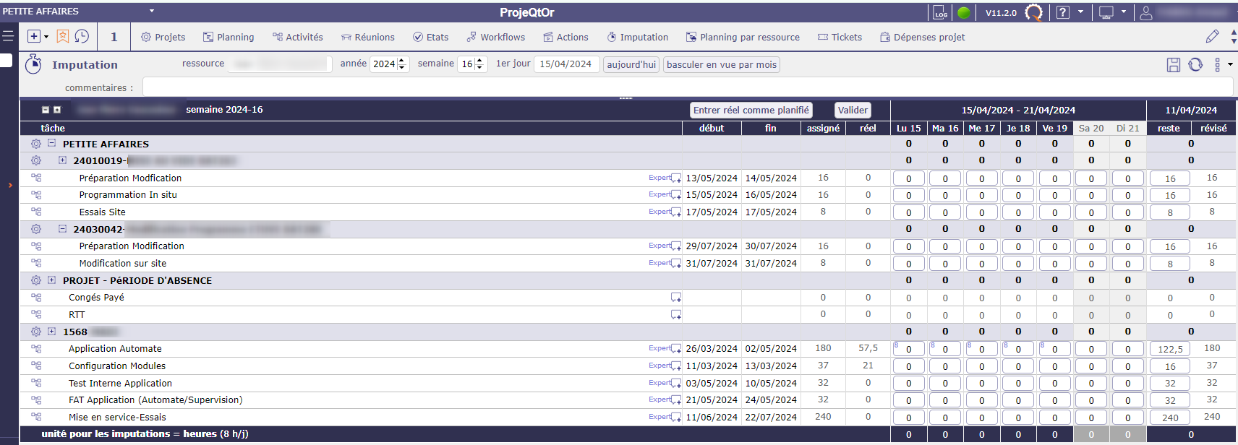
Task: Click comment icon on Congés Payé row
Action: tap(675, 298)
